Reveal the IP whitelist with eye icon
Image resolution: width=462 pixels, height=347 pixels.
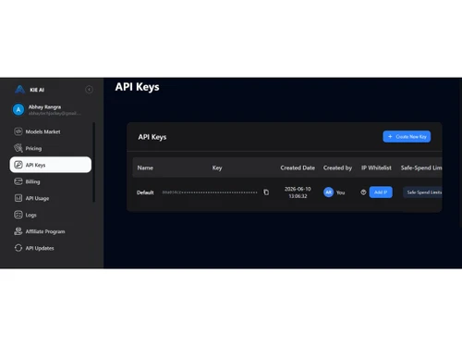pyautogui.click(x=363, y=192)
